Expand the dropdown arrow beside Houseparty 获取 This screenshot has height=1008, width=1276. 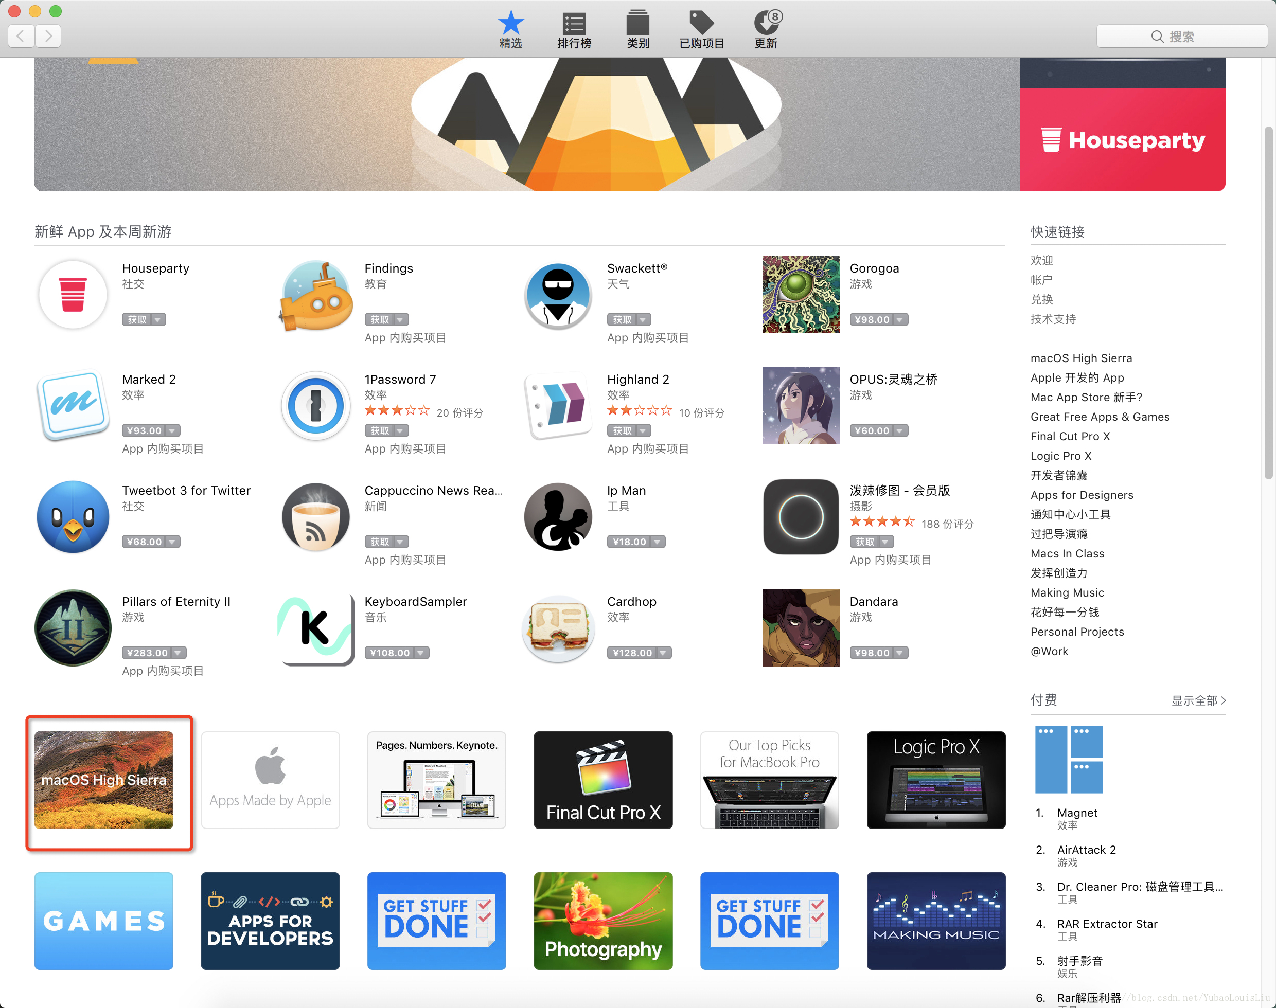pyautogui.click(x=158, y=320)
